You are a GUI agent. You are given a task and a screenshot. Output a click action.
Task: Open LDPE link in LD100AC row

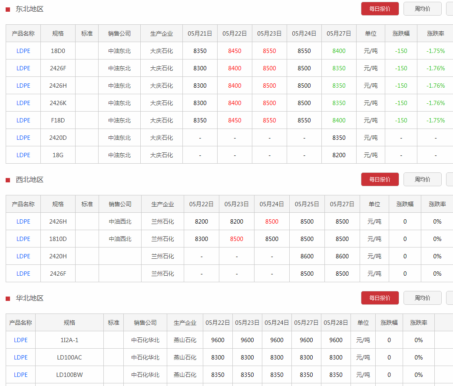coord(20,357)
